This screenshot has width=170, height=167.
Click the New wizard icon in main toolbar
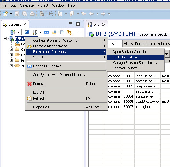click(5, 14)
